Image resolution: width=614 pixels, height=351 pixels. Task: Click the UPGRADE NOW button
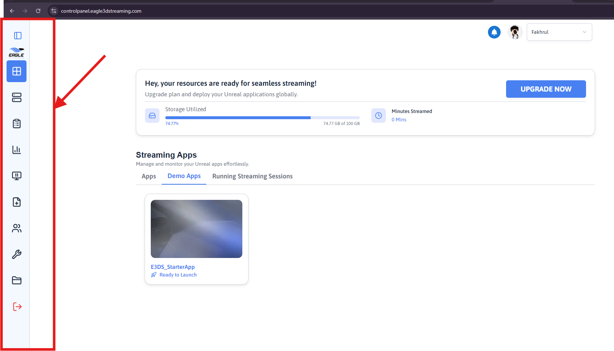(x=546, y=89)
